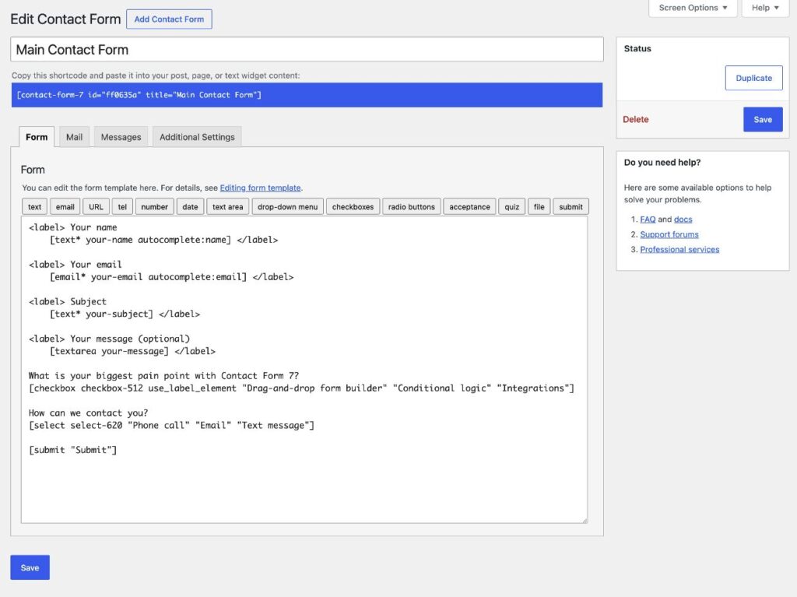Click the "<label> Your message (optional)" line

(109, 339)
